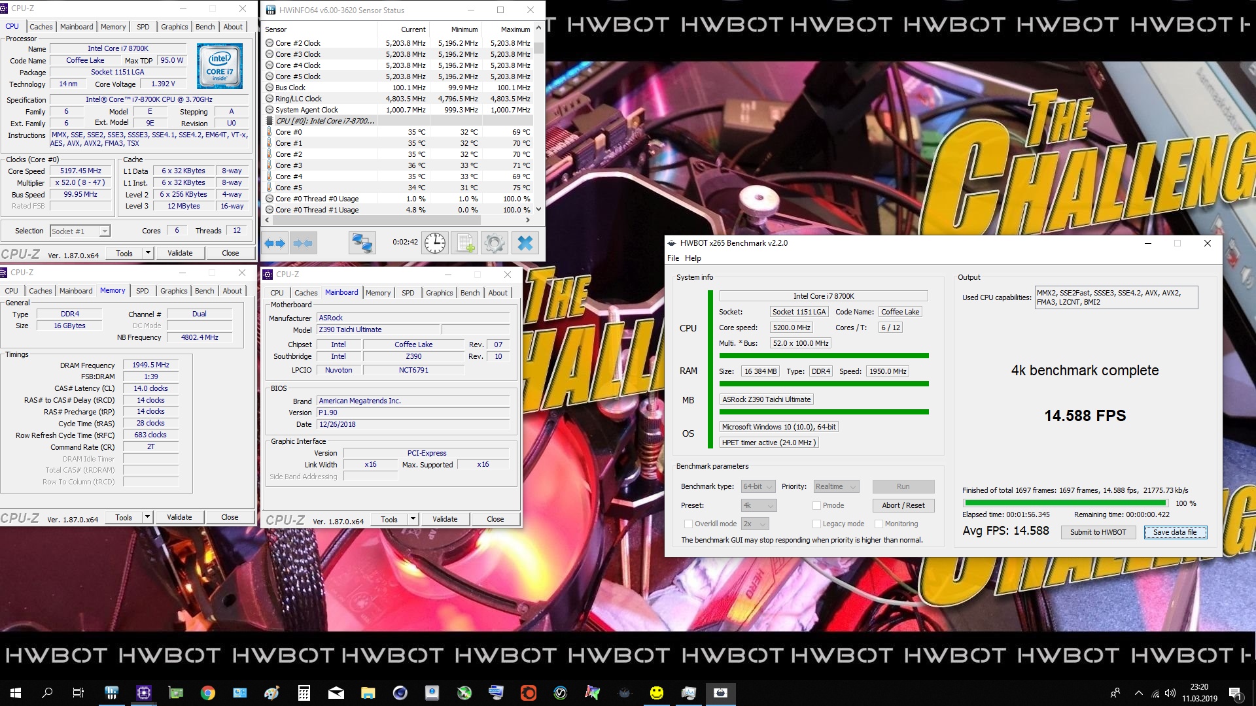Click Abort / Reset button

903,505
